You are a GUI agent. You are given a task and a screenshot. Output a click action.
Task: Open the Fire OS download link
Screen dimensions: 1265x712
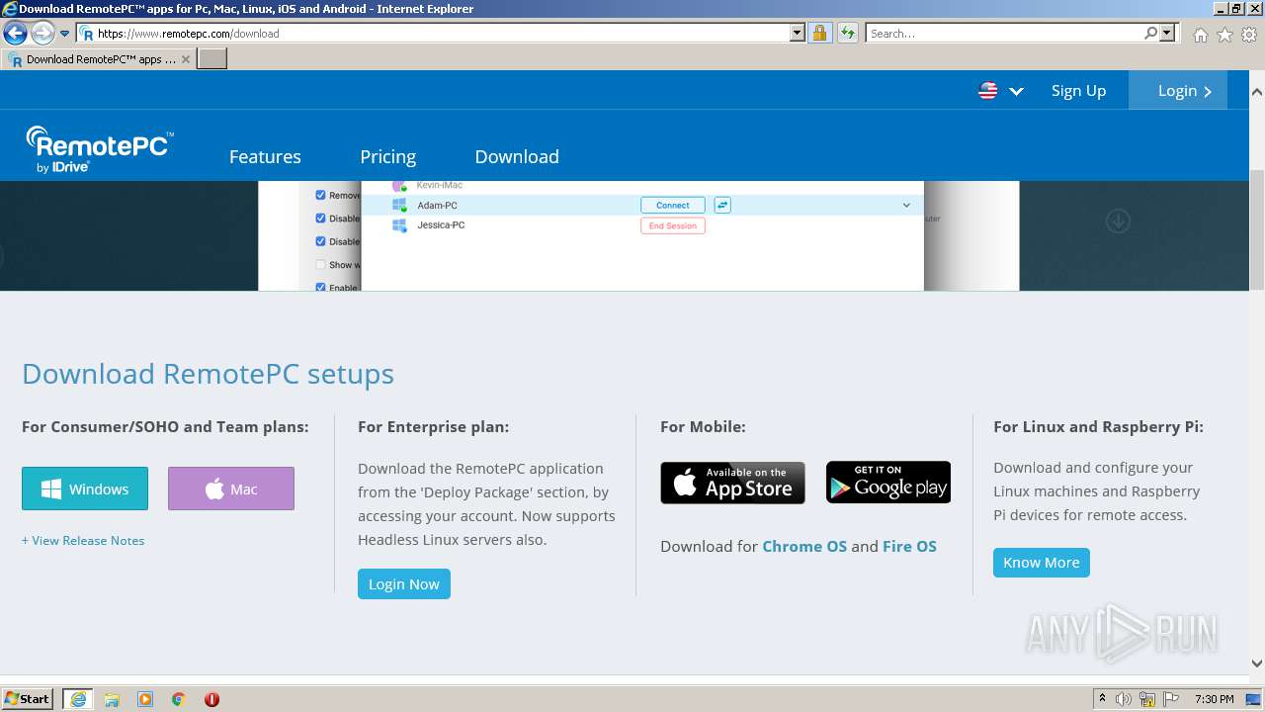point(909,546)
